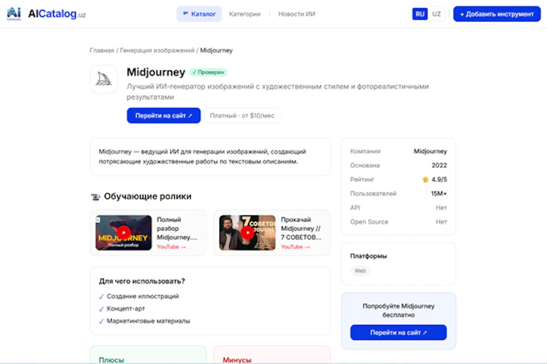Click the Проверен verified badge
Viewport: 547px width, 364px height.
pos(209,73)
